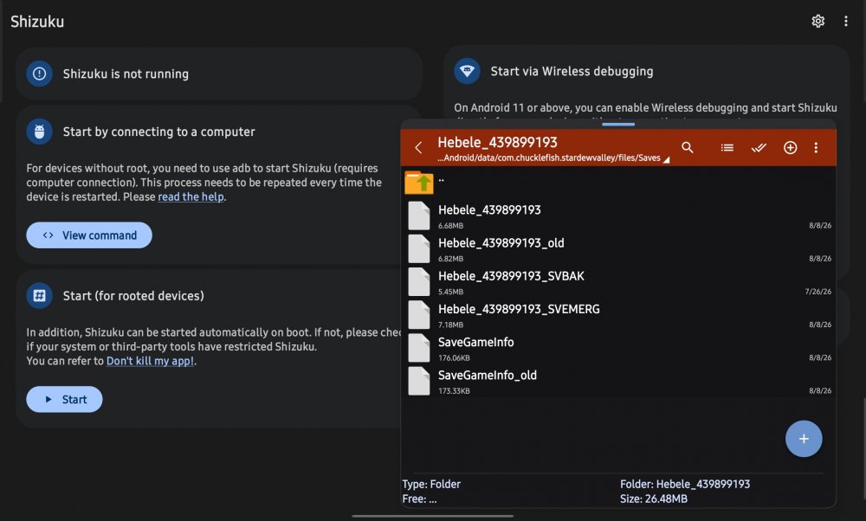
Task: Click the Shizuku app title
Action: [37, 22]
